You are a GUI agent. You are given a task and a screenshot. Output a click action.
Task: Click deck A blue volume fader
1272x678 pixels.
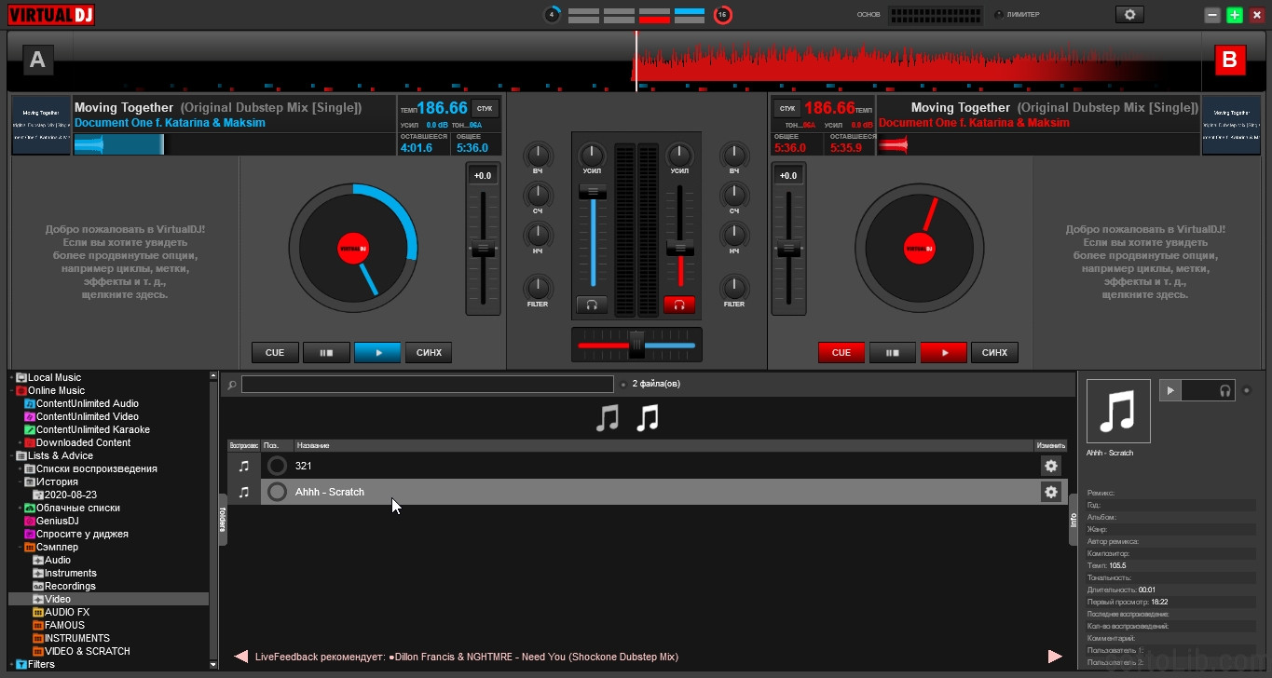coord(592,191)
